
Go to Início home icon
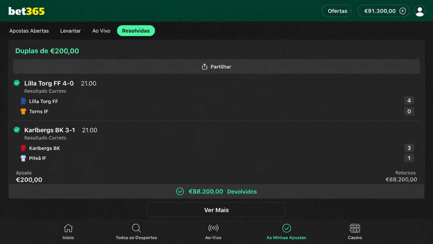[68, 228]
